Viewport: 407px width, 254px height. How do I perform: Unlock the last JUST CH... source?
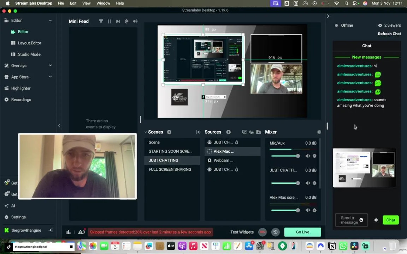(x=236, y=169)
